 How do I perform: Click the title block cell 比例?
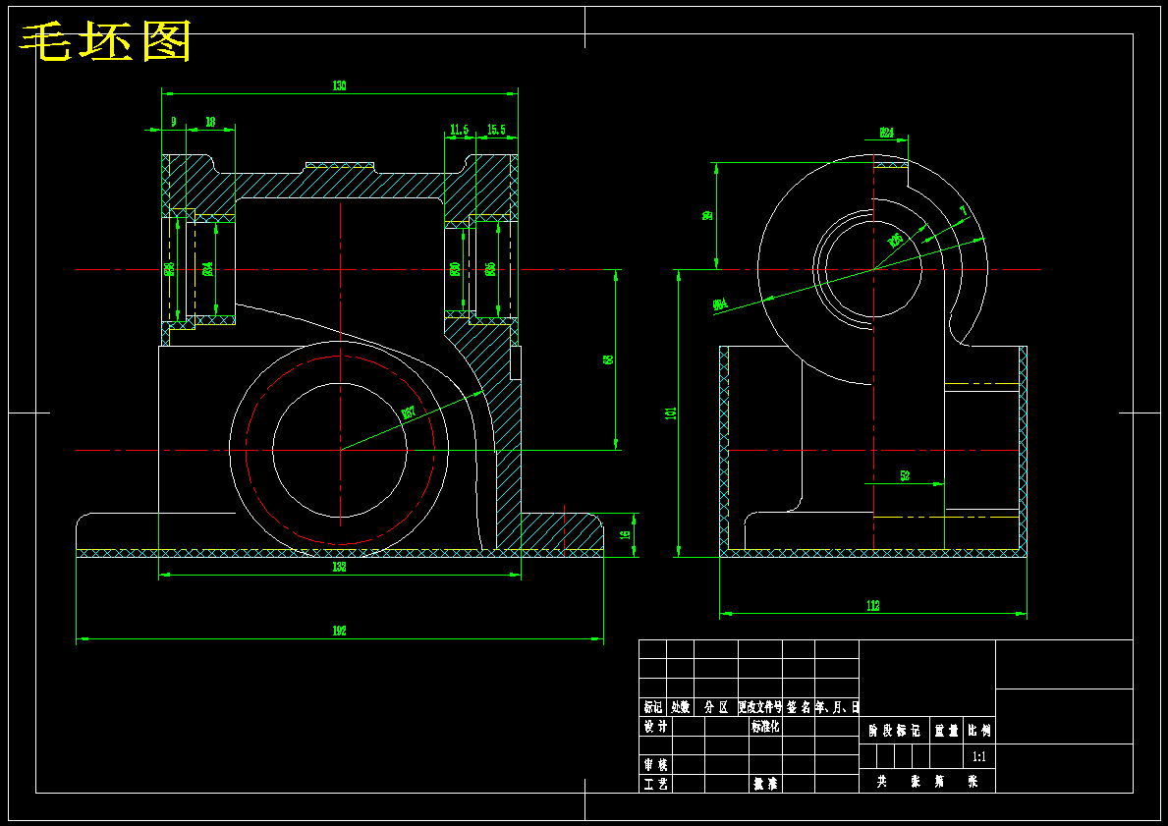coord(978,732)
